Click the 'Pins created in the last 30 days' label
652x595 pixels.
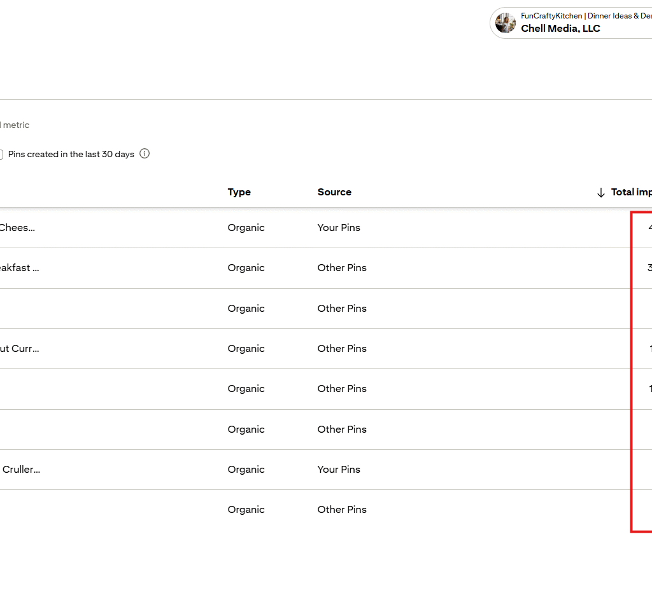click(x=71, y=154)
